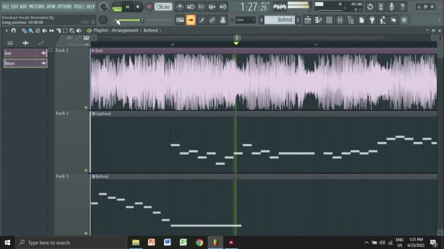Click the render audio circular arrow icon
The image size is (444, 249).
pos(370,6)
